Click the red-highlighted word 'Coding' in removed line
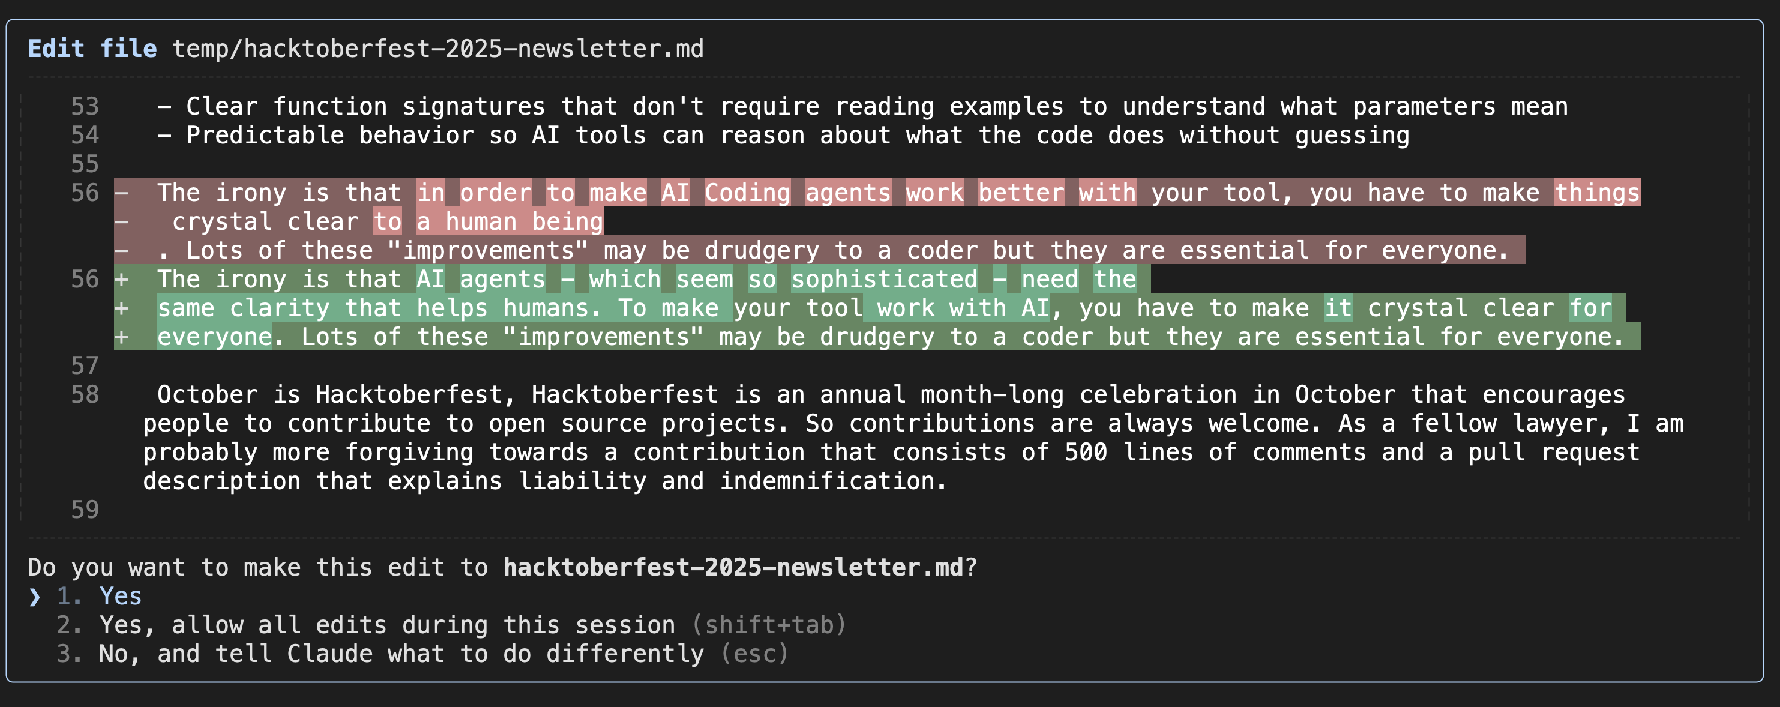1780x707 pixels. (747, 193)
